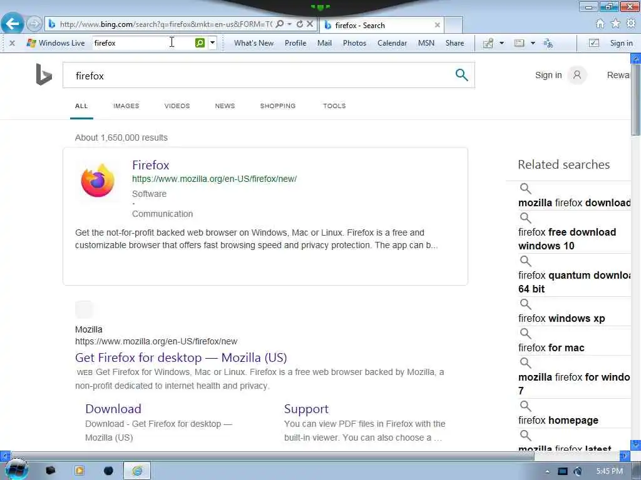Screen dimensions: 641x480
Task: Switch to the VIDEOS search tab
Action: pos(177,106)
